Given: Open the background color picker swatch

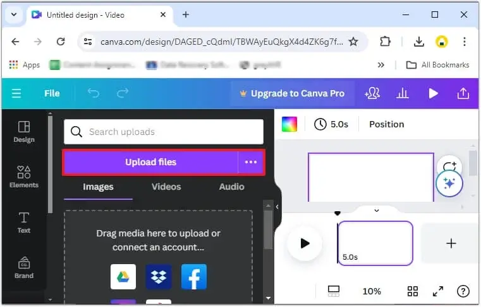Looking at the screenshot, I should [289, 124].
